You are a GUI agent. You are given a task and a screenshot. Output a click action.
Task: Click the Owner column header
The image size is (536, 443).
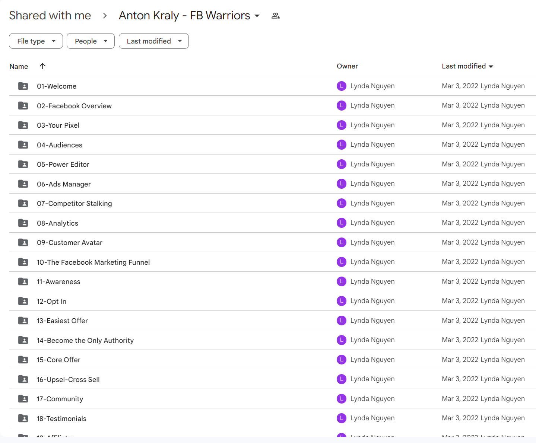347,66
